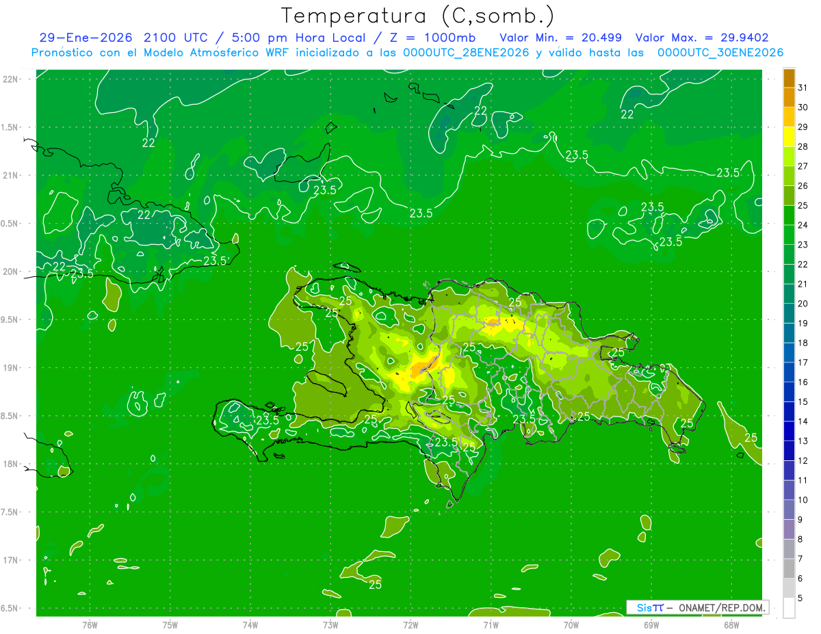Click the '27' color scale label
Viewport: 821px width, 634px height.
[x=803, y=166]
